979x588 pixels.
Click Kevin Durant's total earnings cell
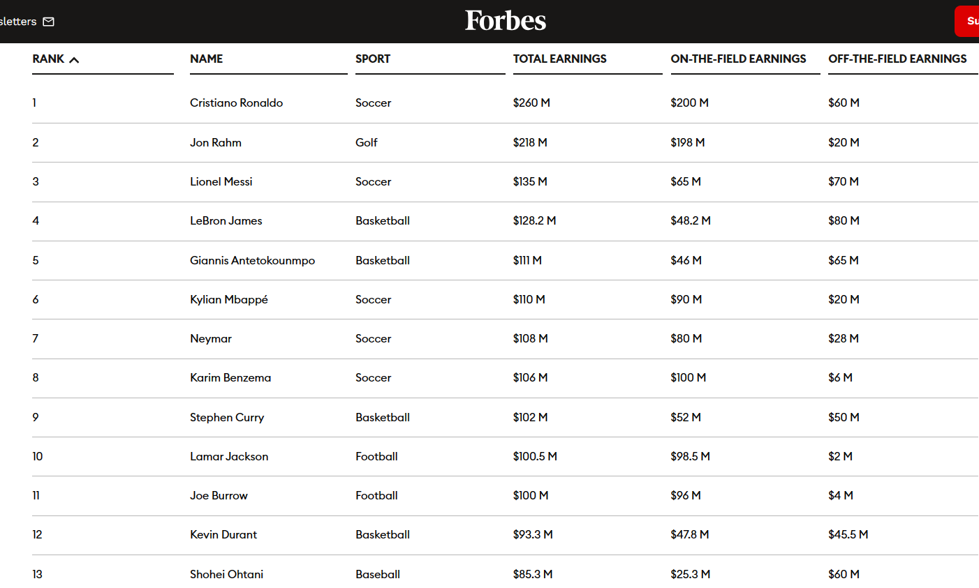point(533,534)
